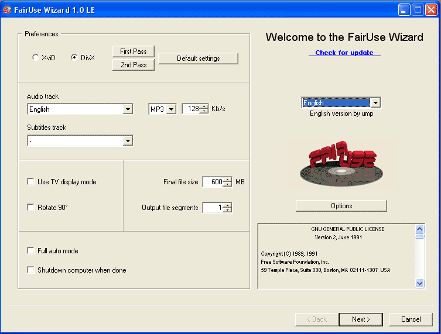Open First Pass codec settings
441x334 pixels.
pyautogui.click(x=134, y=51)
